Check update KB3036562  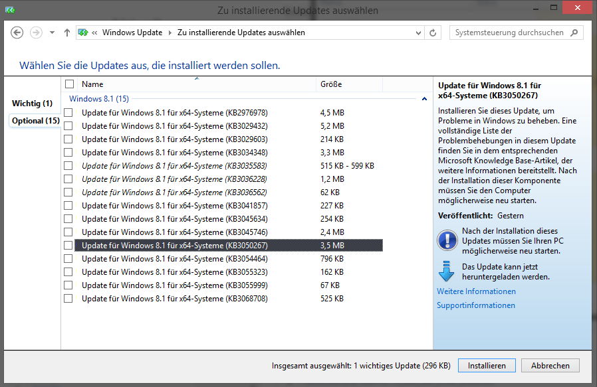(x=68, y=193)
